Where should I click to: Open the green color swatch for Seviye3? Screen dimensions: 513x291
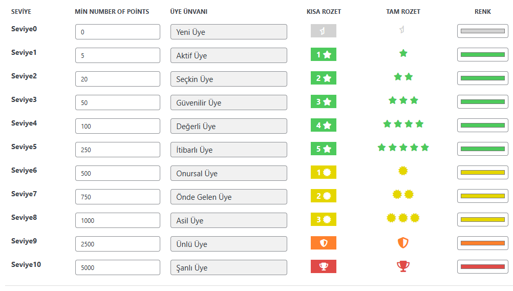(482, 102)
